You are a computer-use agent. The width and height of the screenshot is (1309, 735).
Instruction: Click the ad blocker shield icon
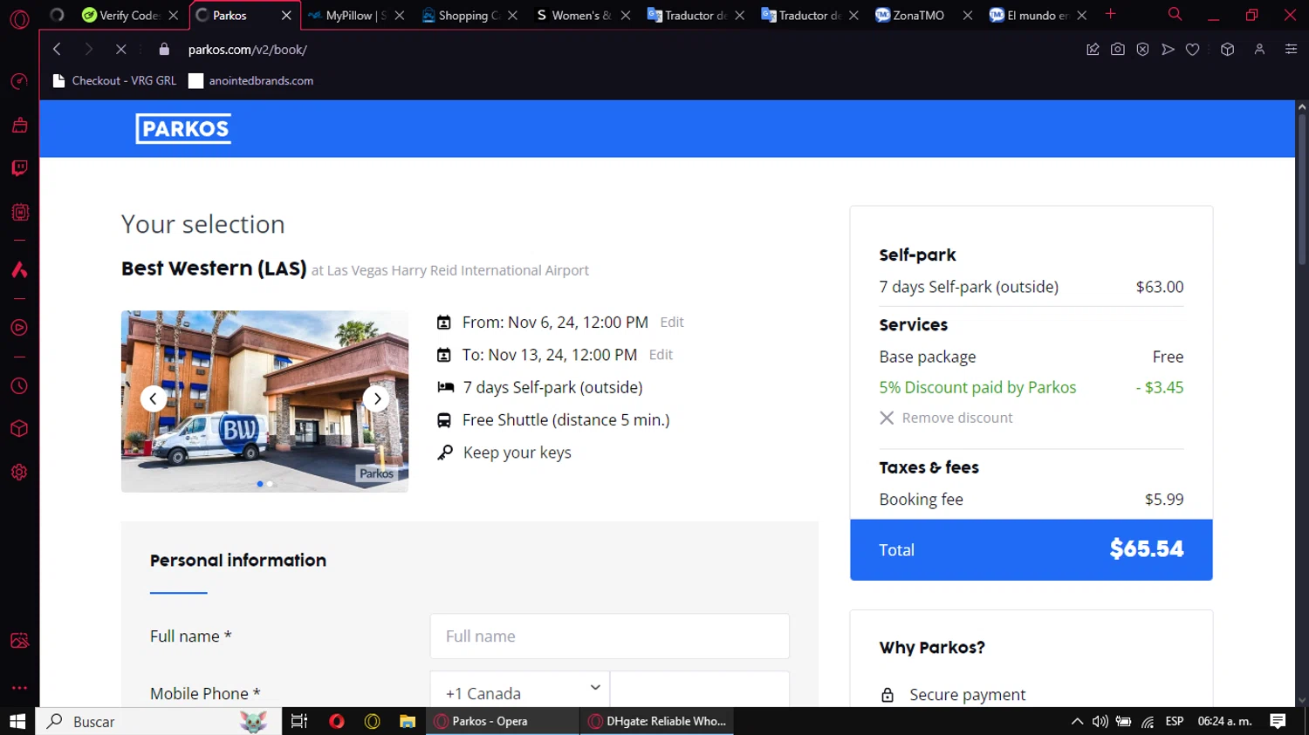coord(1142,50)
